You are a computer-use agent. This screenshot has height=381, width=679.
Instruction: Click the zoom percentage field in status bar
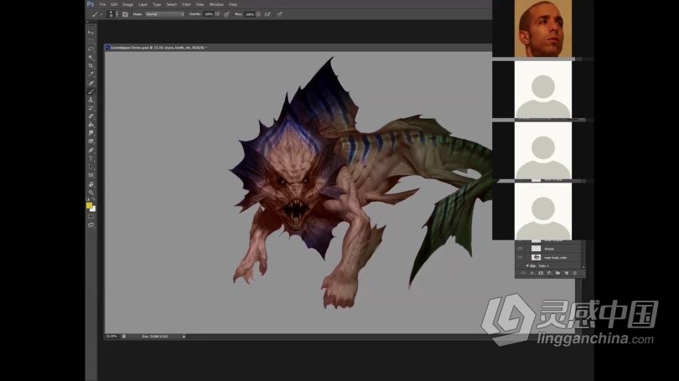[111, 336]
